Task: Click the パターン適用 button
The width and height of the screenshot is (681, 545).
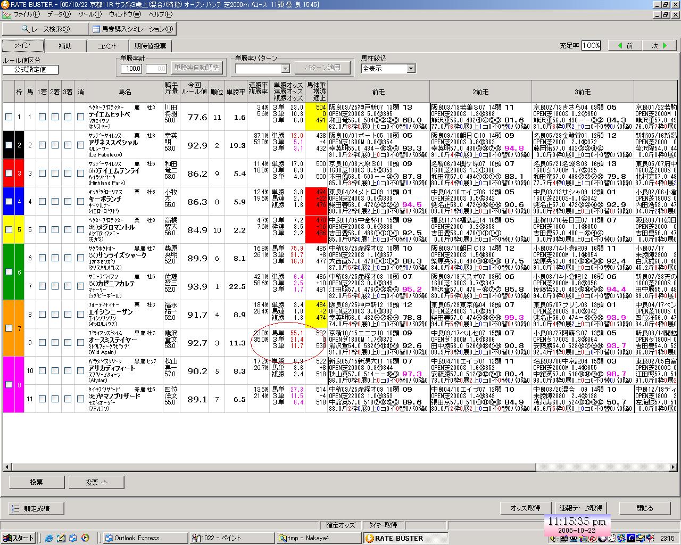Action: click(321, 68)
